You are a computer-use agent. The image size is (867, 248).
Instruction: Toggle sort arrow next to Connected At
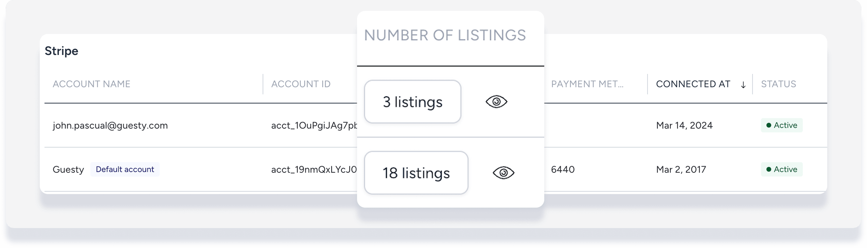(x=743, y=85)
